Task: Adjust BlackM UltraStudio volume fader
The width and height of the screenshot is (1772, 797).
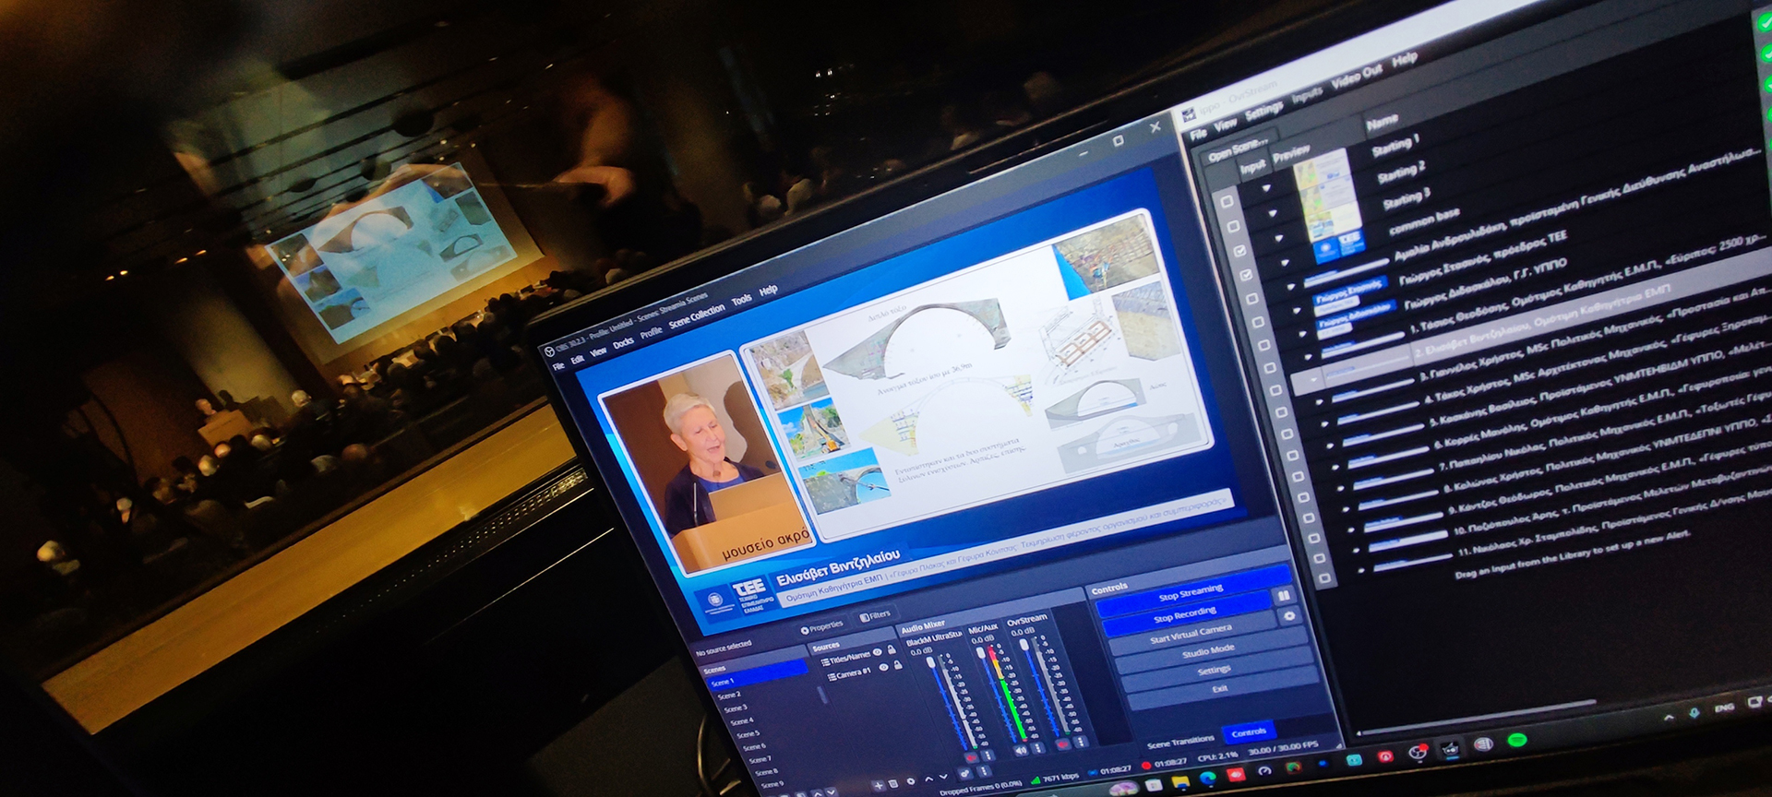Action: pyautogui.click(x=930, y=662)
